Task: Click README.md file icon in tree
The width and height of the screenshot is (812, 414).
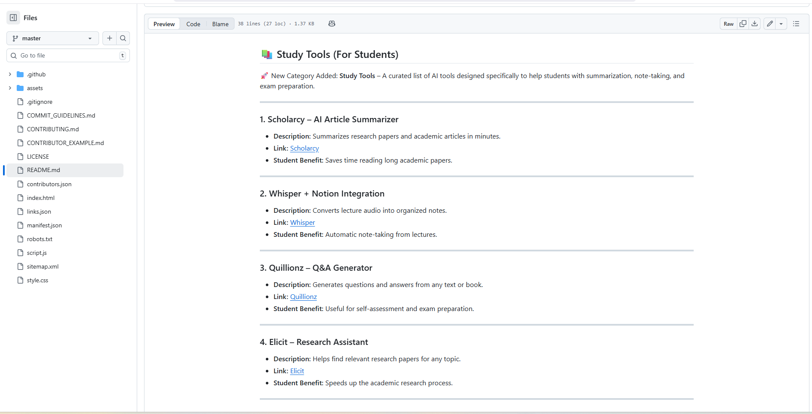Action: 20,170
